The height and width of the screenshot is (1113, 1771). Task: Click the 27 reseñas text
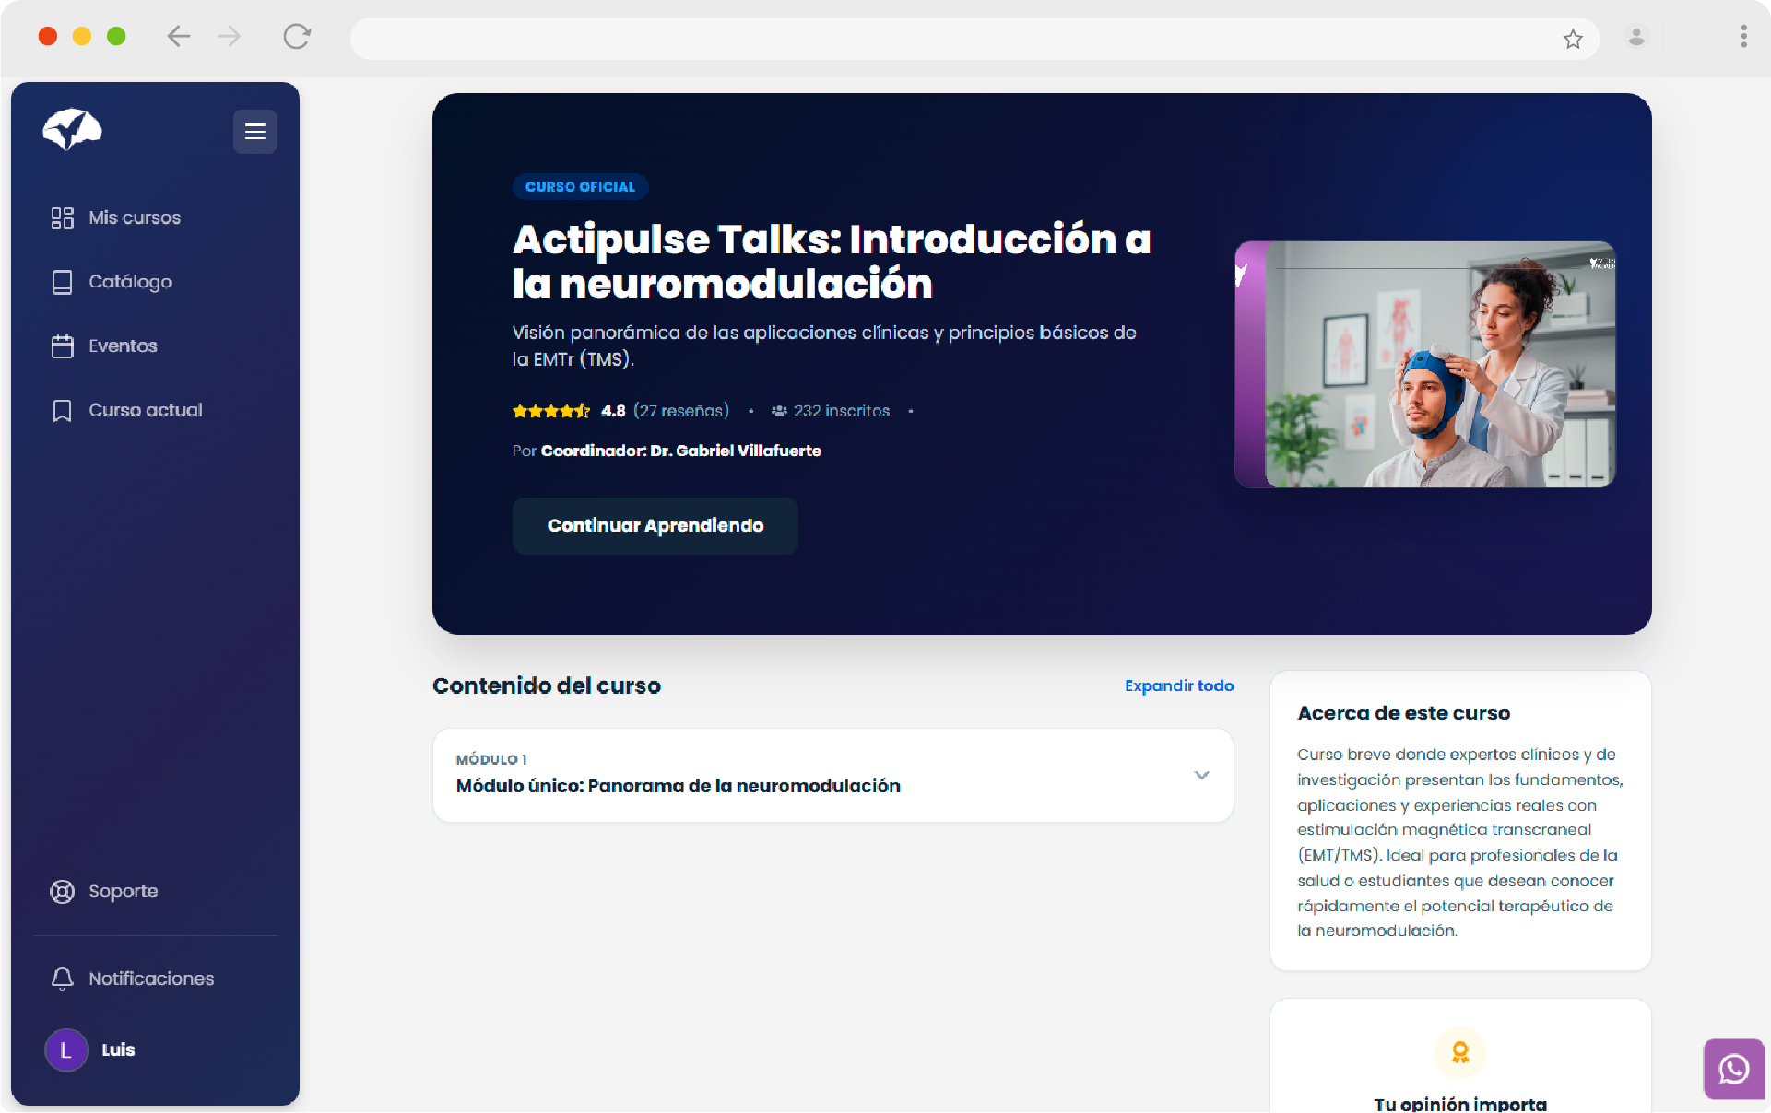[x=681, y=411]
